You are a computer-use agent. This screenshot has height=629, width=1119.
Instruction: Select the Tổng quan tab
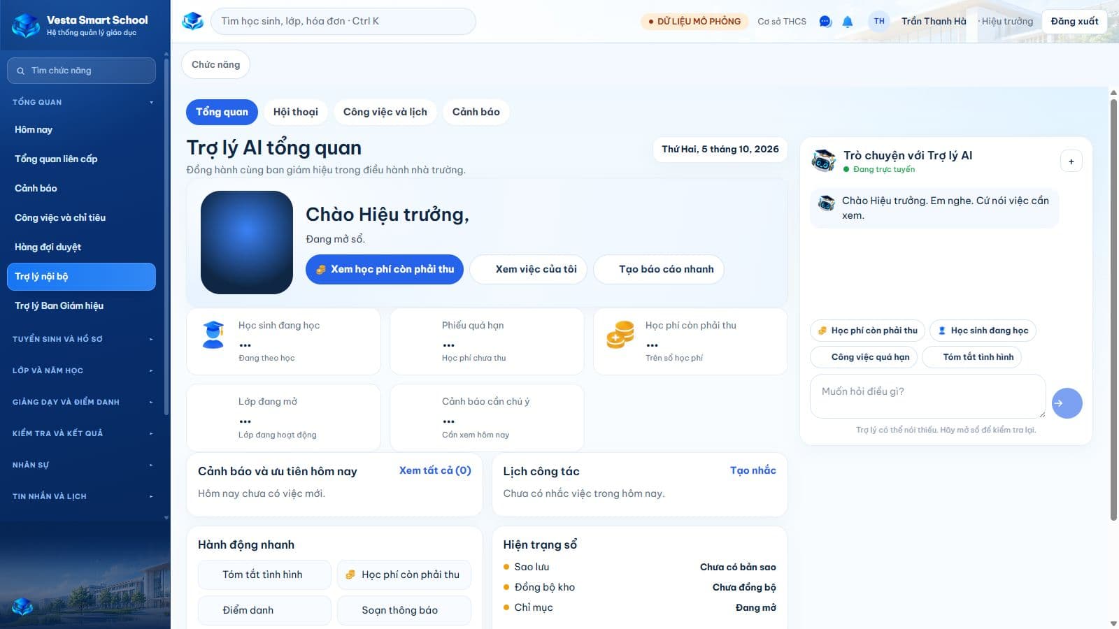(222, 112)
